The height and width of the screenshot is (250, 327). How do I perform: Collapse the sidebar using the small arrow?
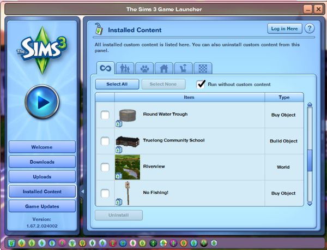(82, 192)
